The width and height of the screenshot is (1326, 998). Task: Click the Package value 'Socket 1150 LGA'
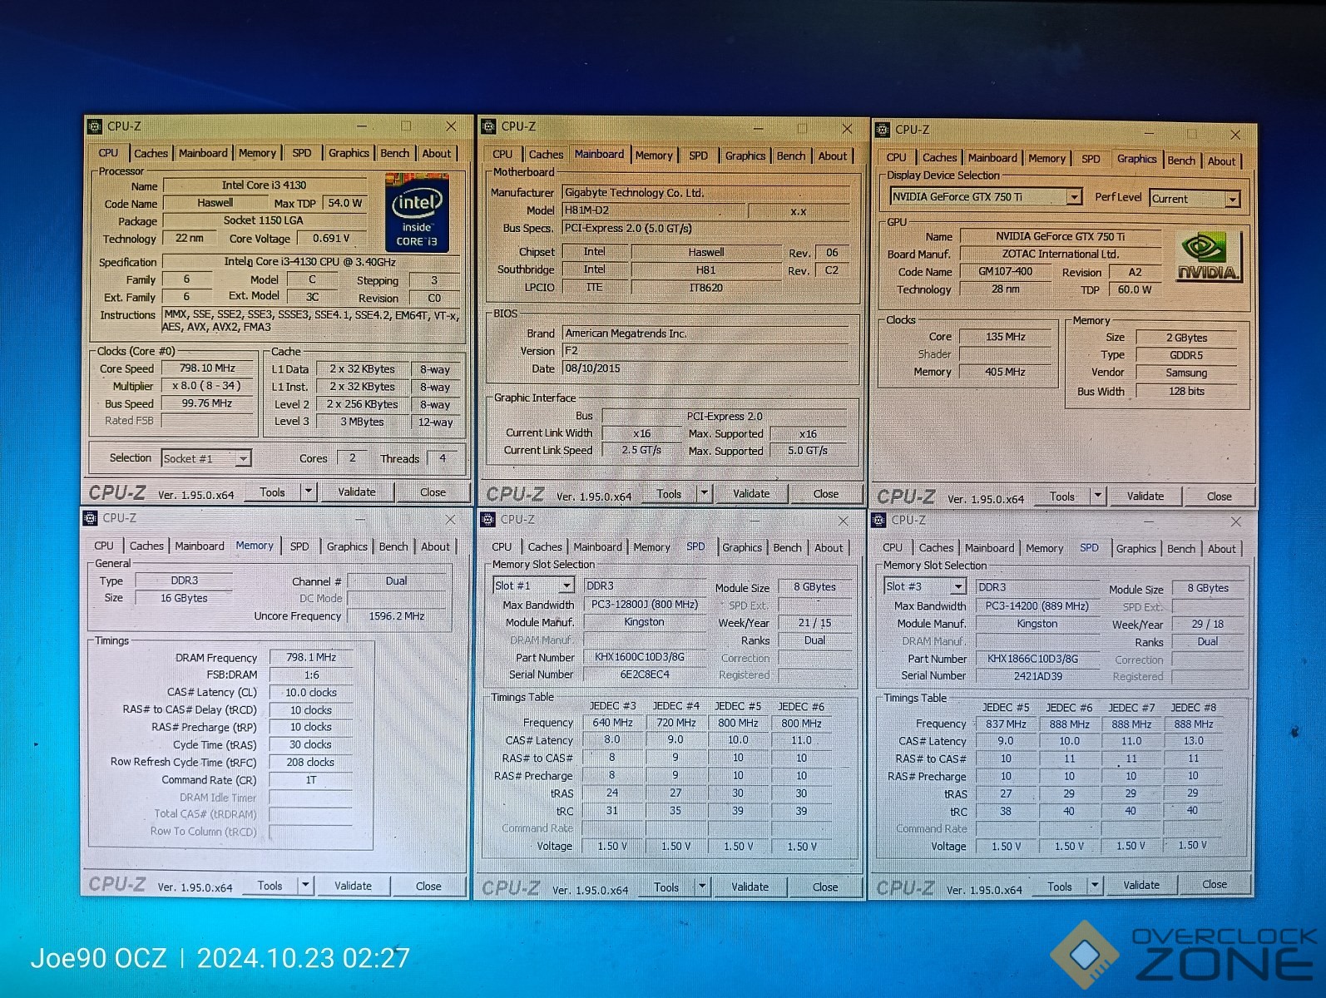point(263,220)
